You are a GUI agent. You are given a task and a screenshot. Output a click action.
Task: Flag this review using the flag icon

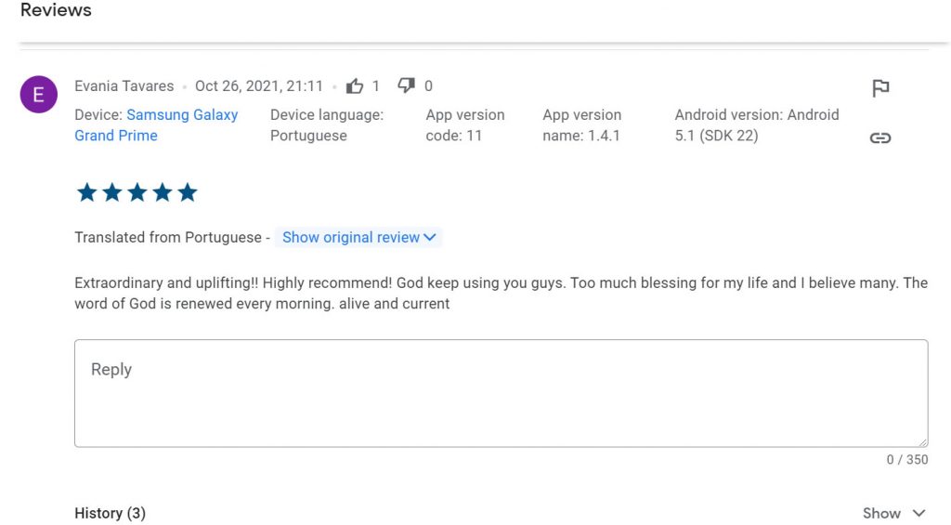click(880, 88)
